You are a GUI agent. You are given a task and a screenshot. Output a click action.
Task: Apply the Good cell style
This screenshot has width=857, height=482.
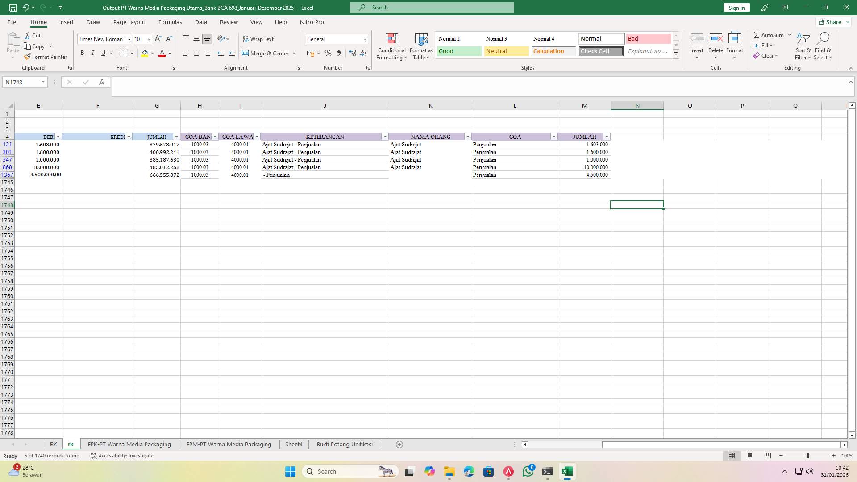point(458,51)
